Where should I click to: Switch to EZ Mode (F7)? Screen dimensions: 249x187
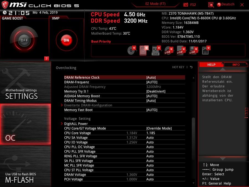point(155,4)
